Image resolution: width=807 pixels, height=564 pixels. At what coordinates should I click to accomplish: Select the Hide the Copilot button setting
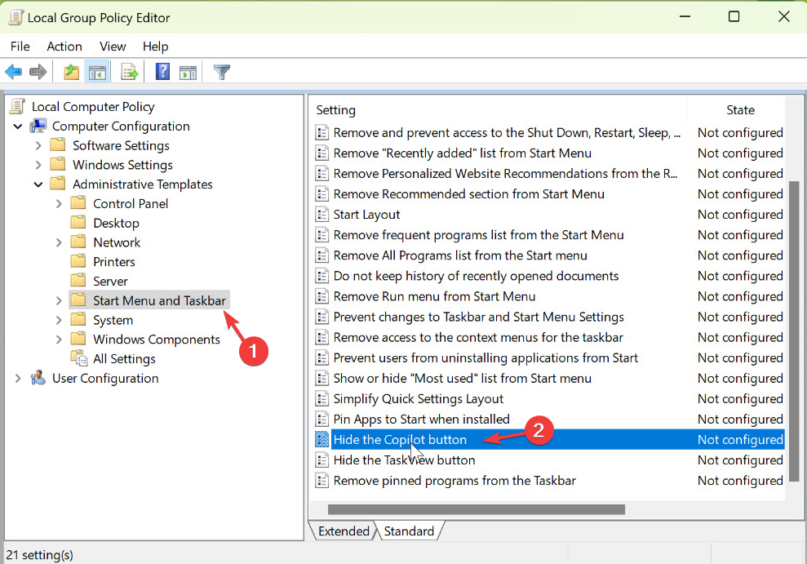coord(400,439)
